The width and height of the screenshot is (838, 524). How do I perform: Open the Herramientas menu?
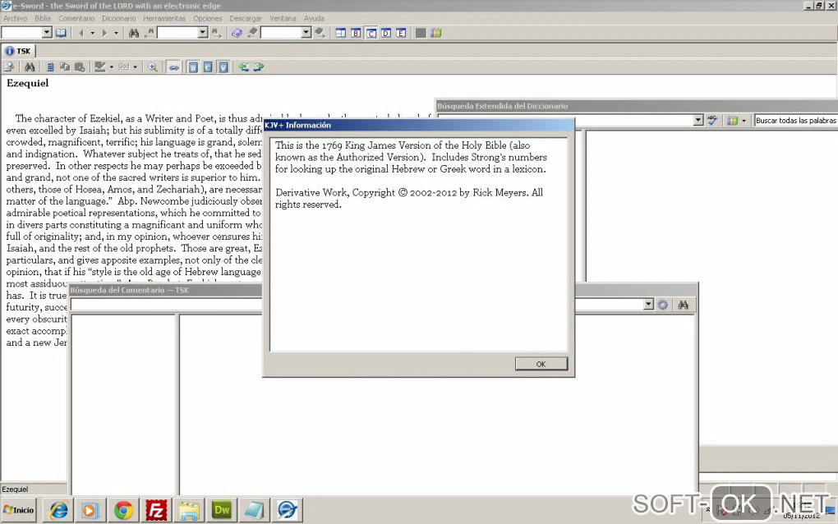point(164,18)
